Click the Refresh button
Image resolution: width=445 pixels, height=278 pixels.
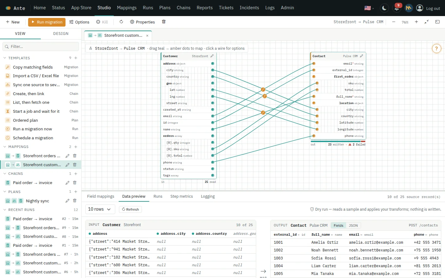pos(130,209)
